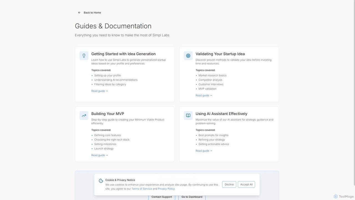Open Read guide for Getting Started with Idea Generation
355x200 pixels.
point(100,91)
